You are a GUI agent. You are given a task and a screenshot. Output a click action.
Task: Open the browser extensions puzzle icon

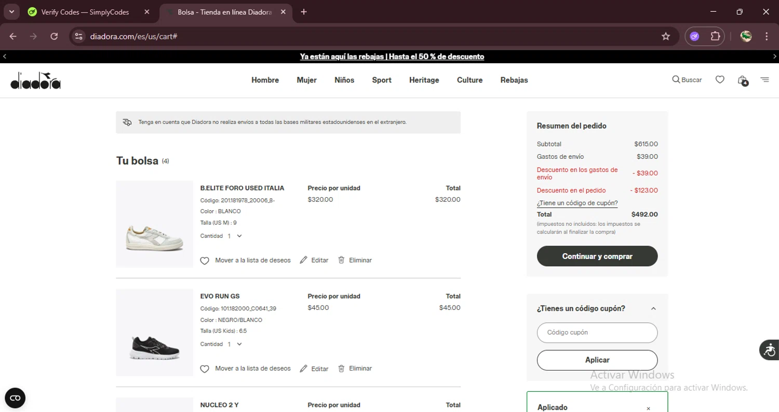click(x=715, y=36)
